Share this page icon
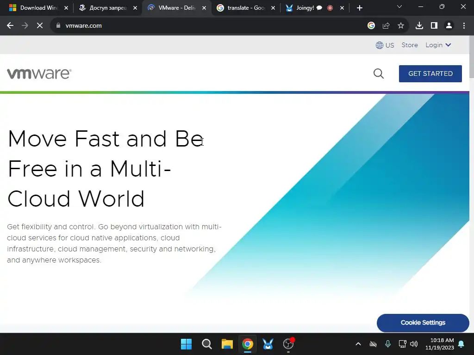This screenshot has width=474, height=355. coord(386,26)
